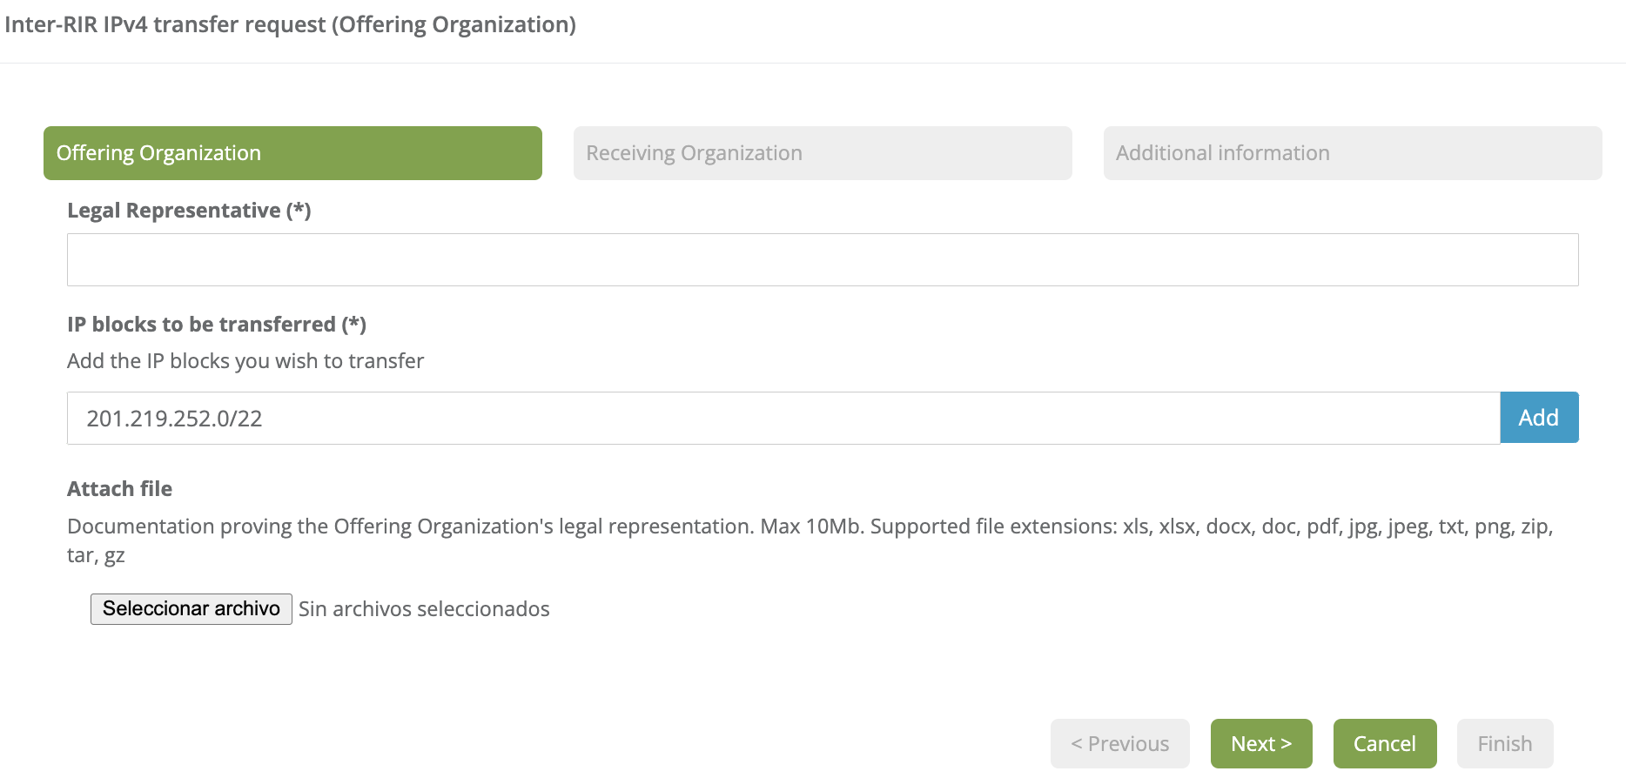Click the Attach file heading
This screenshot has height=778, width=1626.
pyautogui.click(x=119, y=489)
